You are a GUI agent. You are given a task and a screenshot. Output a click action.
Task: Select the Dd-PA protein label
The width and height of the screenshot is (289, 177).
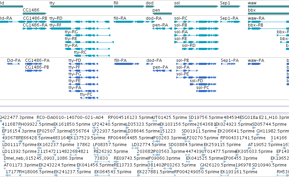(14, 60)
